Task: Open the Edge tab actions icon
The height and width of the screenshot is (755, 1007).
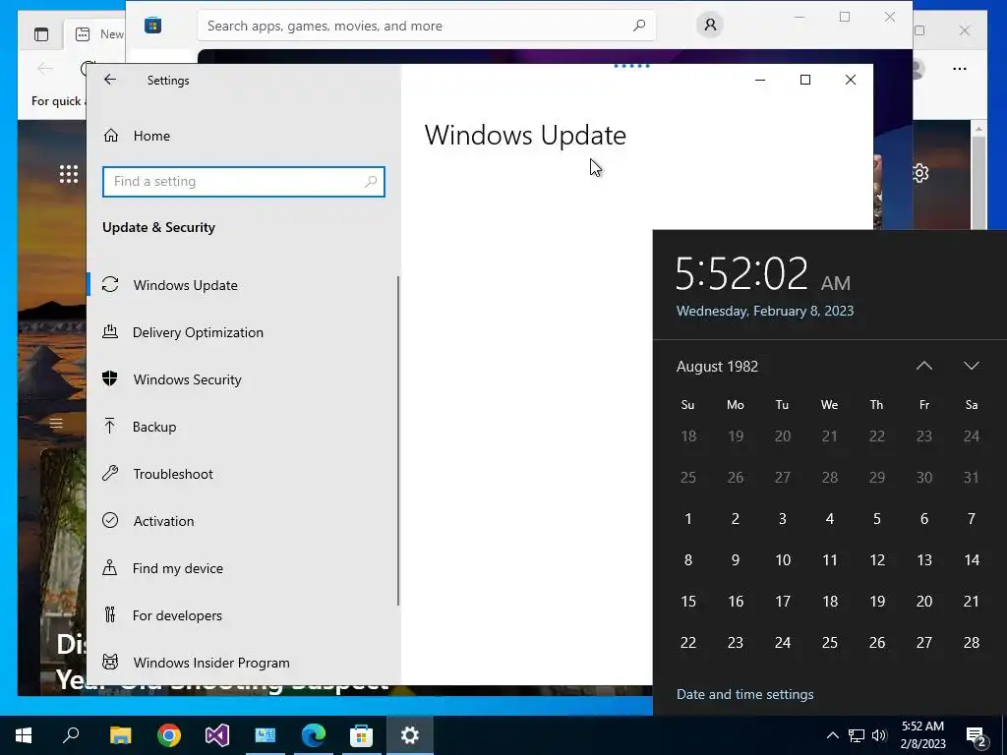Action: [x=41, y=34]
